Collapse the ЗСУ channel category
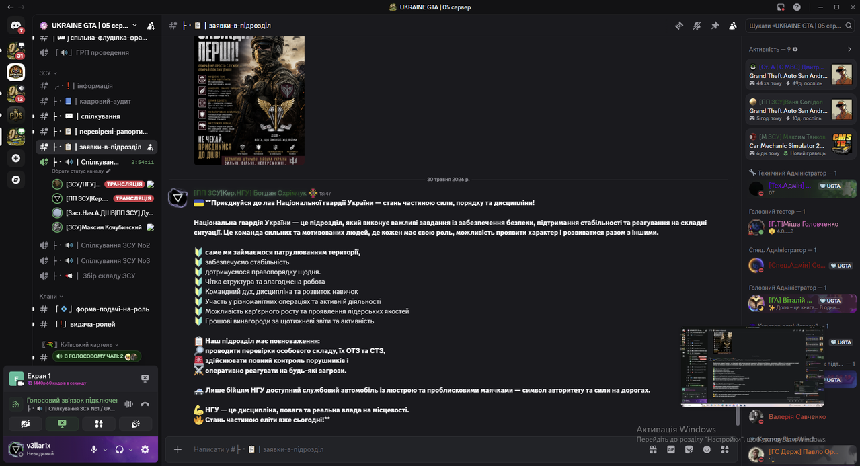The height and width of the screenshot is (466, 860). (48, 73)
